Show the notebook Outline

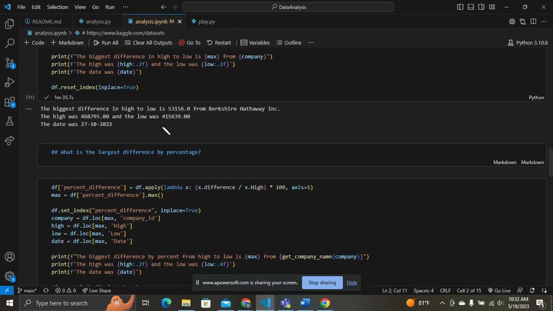click(289, 42)
